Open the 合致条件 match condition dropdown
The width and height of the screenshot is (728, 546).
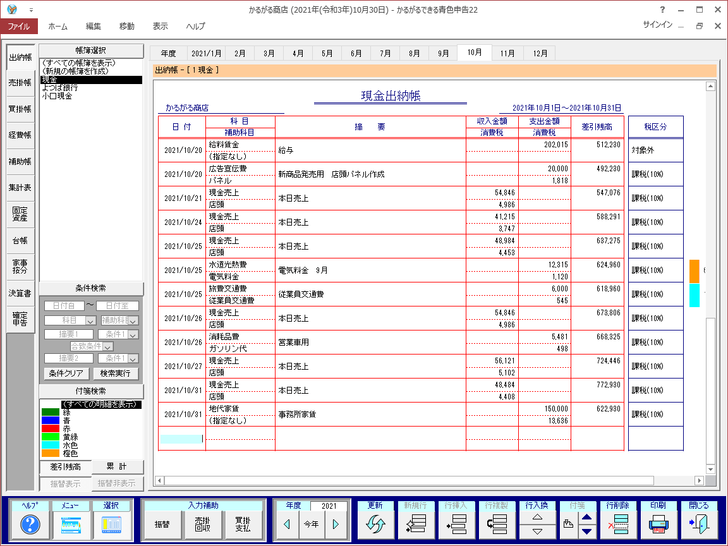[107, 347]
